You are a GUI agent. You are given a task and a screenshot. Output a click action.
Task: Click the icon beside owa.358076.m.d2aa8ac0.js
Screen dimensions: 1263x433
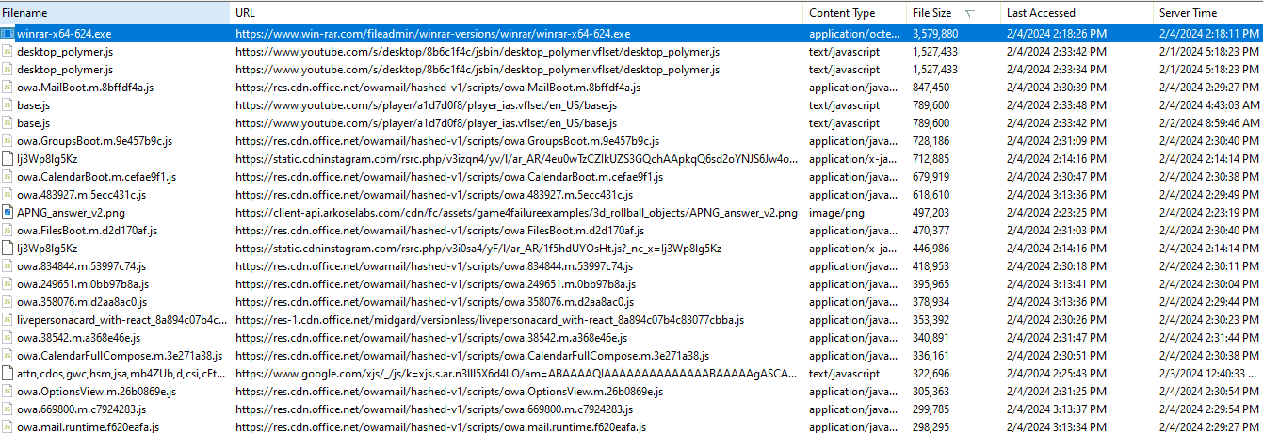8,301
